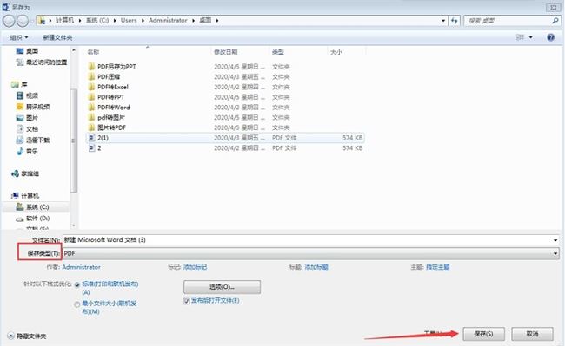Viewport: 565px width, 346px height.
Task: Click the help question mark icon
Action: click(x=550, y=37)
